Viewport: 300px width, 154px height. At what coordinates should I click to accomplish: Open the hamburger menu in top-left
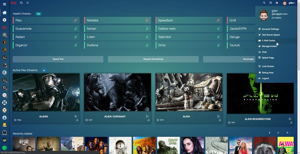tap(5, 4)
